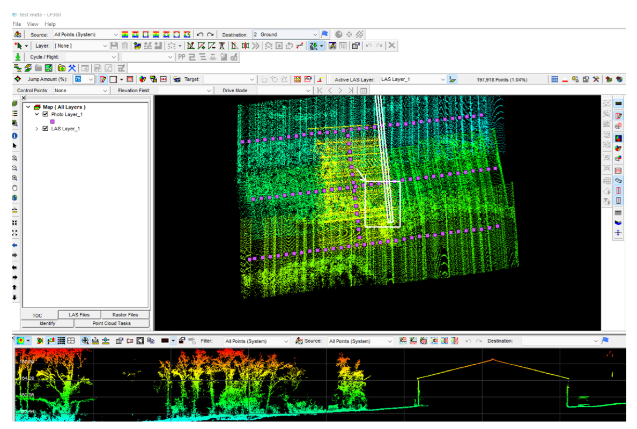Click the zoom to full extent globe icon
This screenshot has width=637, height=429.
pyautogui.click(x=14, y=197)
